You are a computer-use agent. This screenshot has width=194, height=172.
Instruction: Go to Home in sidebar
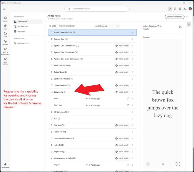(x=5, y=19)
